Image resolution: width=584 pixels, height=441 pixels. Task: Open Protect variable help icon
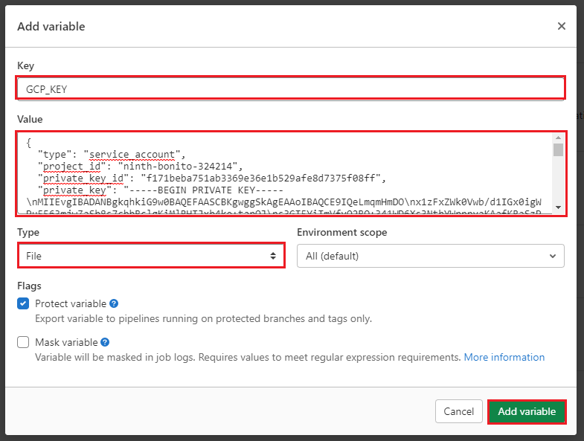point(114,303)
